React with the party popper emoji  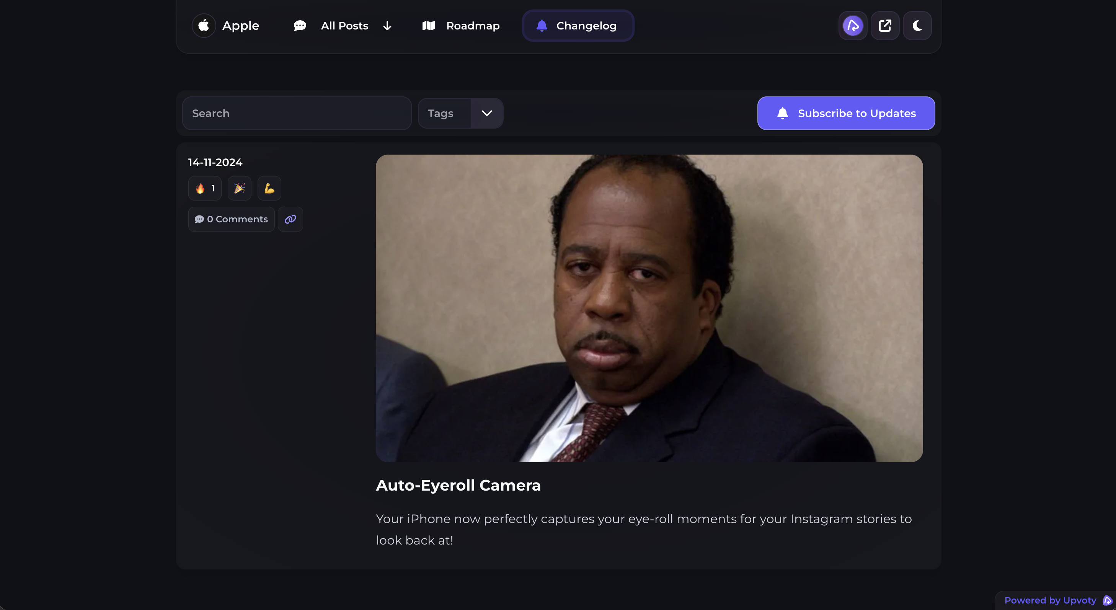[x=239, y=188]
